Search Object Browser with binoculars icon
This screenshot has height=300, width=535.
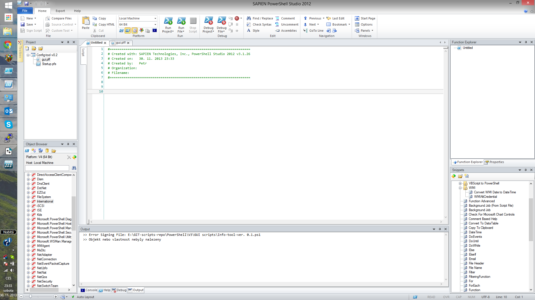pos(74,168)
